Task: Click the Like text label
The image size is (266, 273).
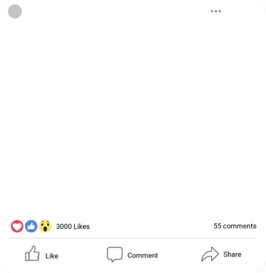Action: tap(52, 256)
